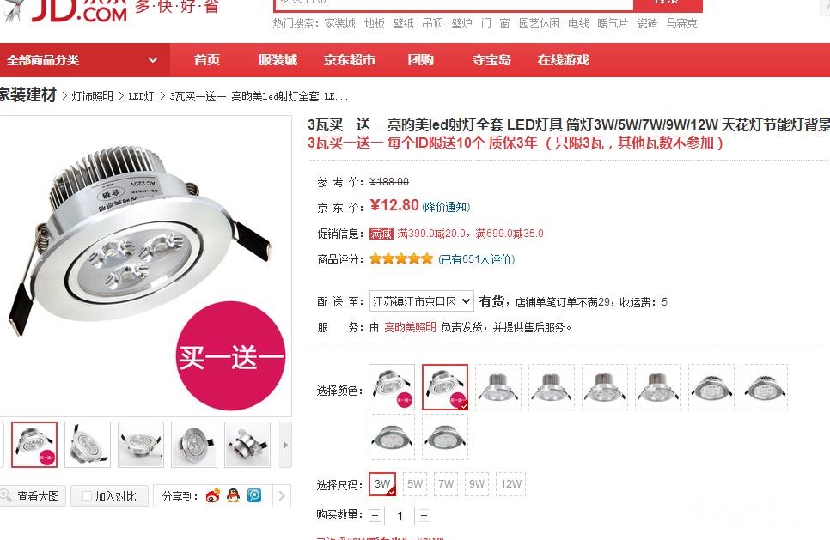This screenshot has width=830, height=540.
Task: Open the 京东超市 navigation tab
Action: 350,60
